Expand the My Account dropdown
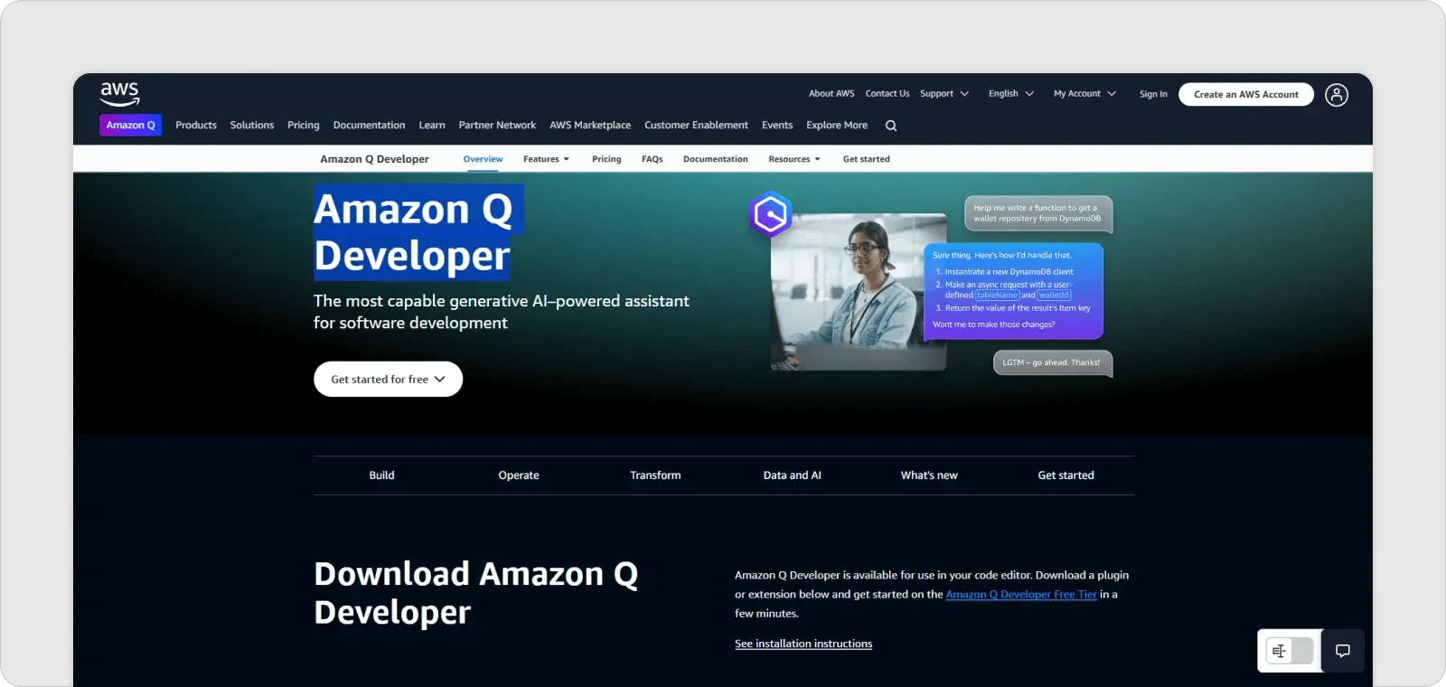This screenshot has width=1446, height=687. point(1084,94)
